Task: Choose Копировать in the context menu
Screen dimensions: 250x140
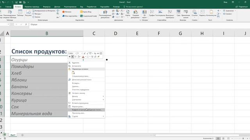Action: click(x=86, y=66)
